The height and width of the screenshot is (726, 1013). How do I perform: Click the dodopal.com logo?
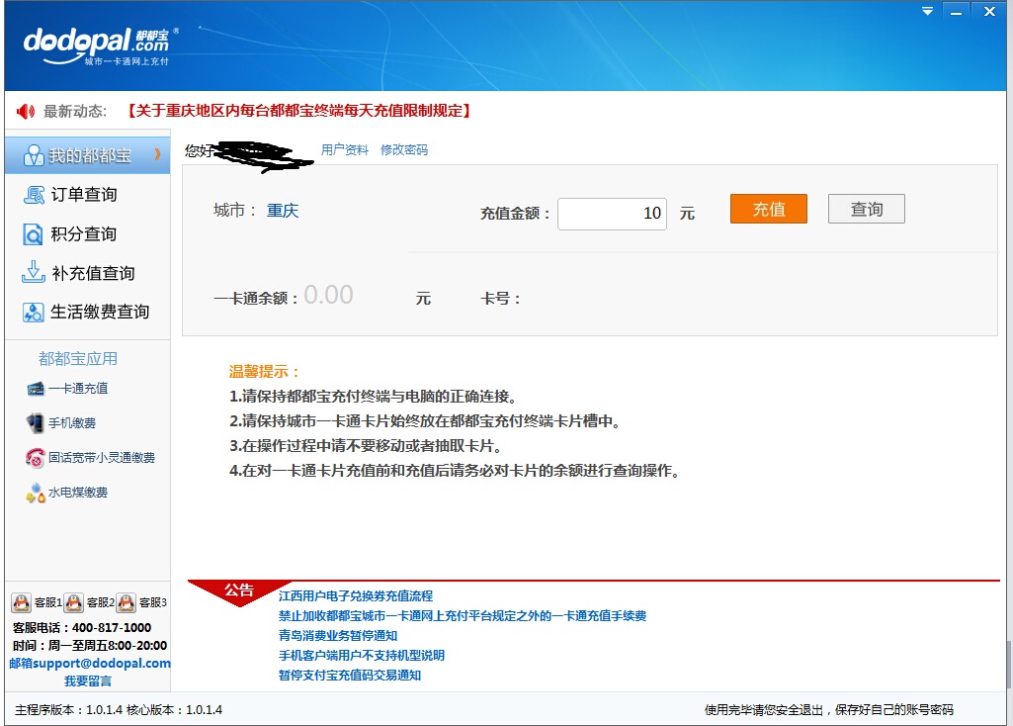point(101,45)
